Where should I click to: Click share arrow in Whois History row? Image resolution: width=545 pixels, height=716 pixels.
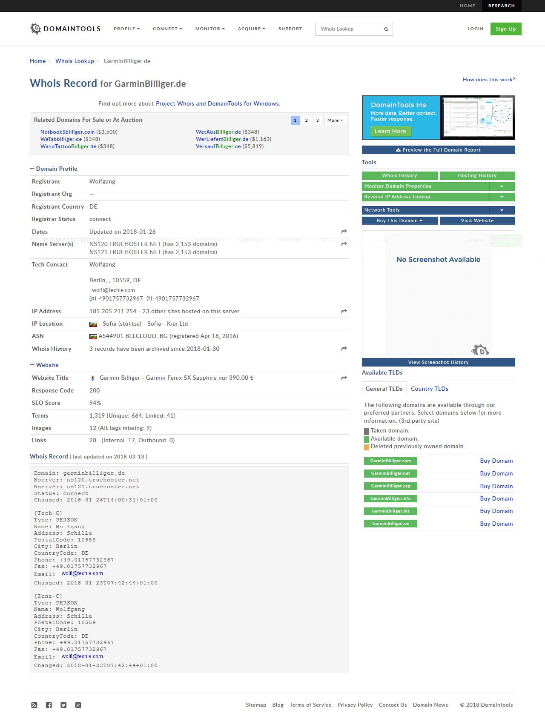[x=344, y=349]
